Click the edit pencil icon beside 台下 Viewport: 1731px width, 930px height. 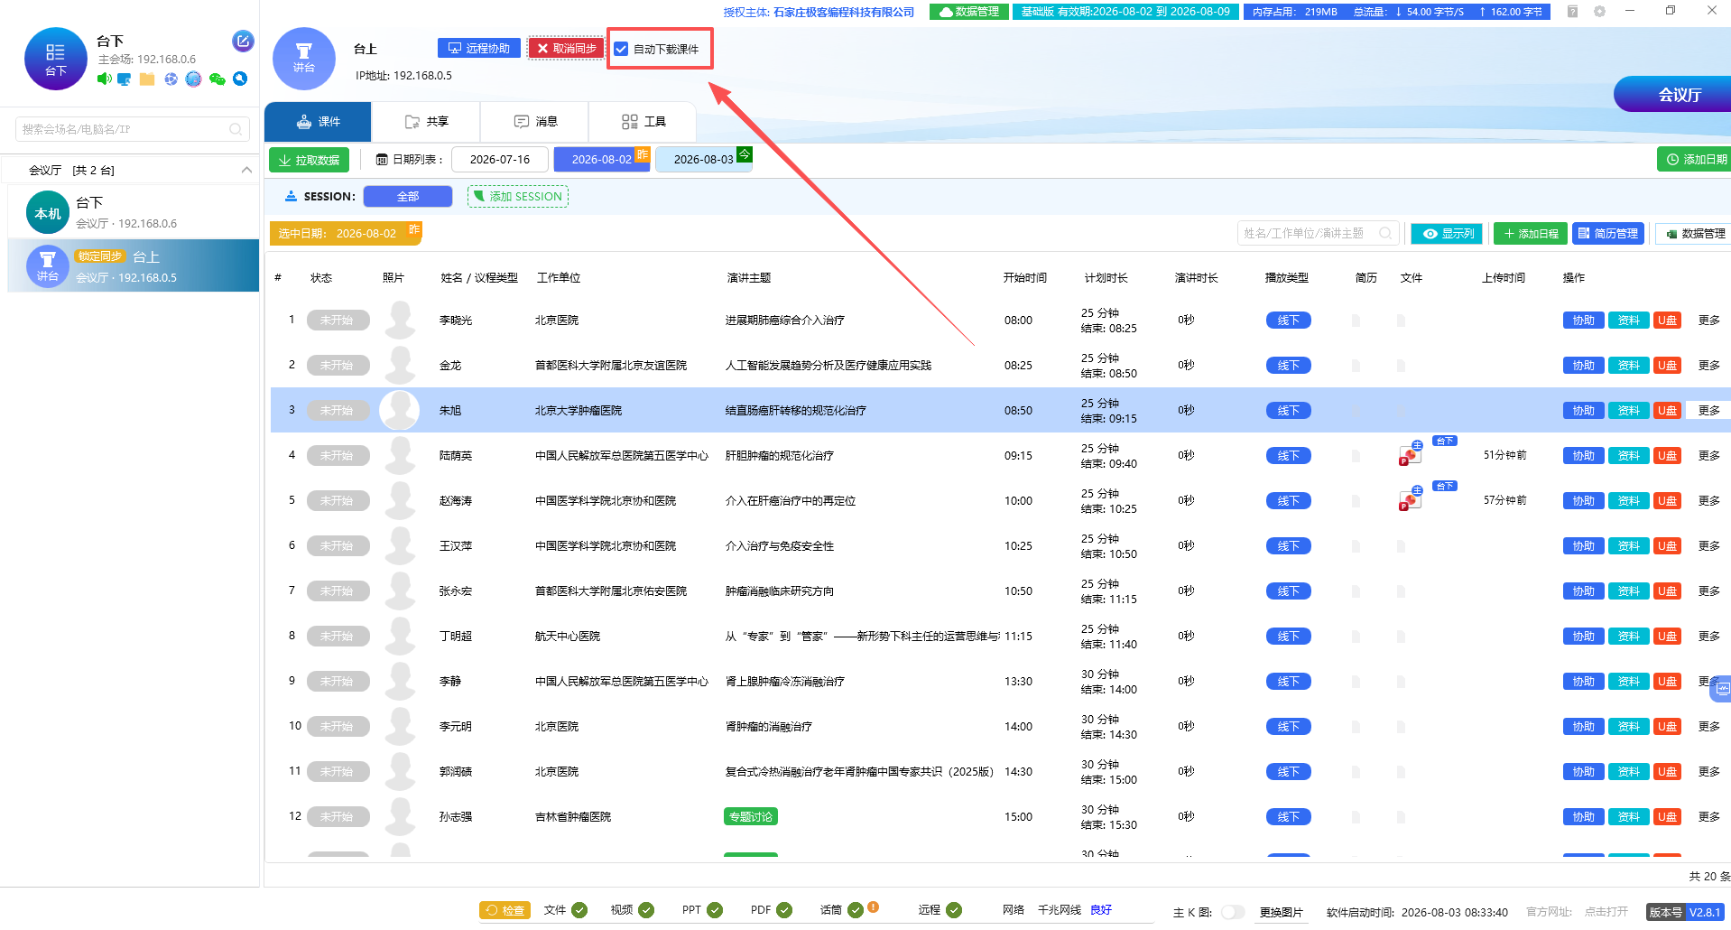[x=243, y=41]
